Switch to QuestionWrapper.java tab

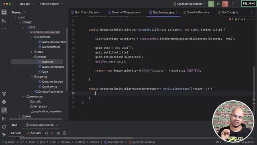(124, 12)
